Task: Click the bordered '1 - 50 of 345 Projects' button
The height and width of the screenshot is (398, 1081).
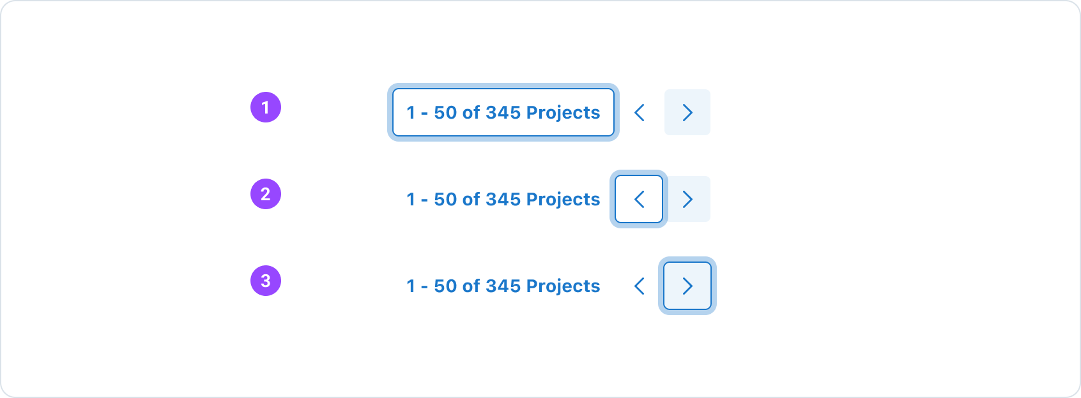Action: coord(503,112)
